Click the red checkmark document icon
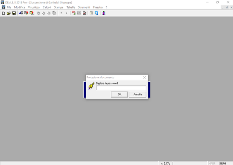Viewport: 233px width, 165px height. (84, 13)
